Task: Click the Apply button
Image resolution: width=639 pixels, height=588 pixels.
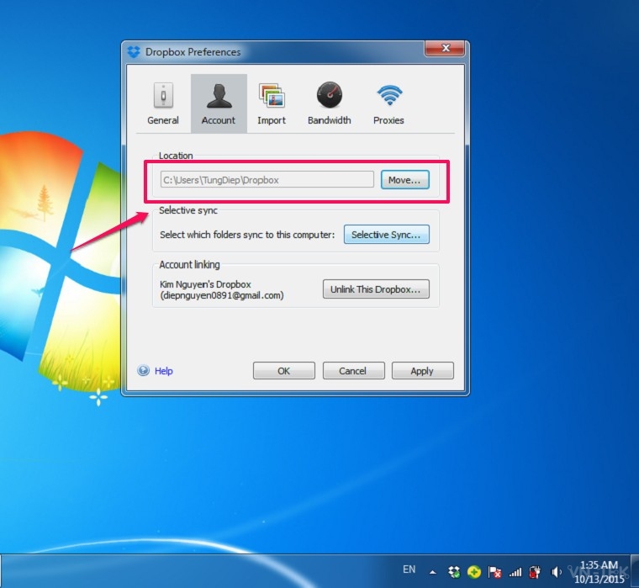Action: pyautogui.click(x=423, y=371)
